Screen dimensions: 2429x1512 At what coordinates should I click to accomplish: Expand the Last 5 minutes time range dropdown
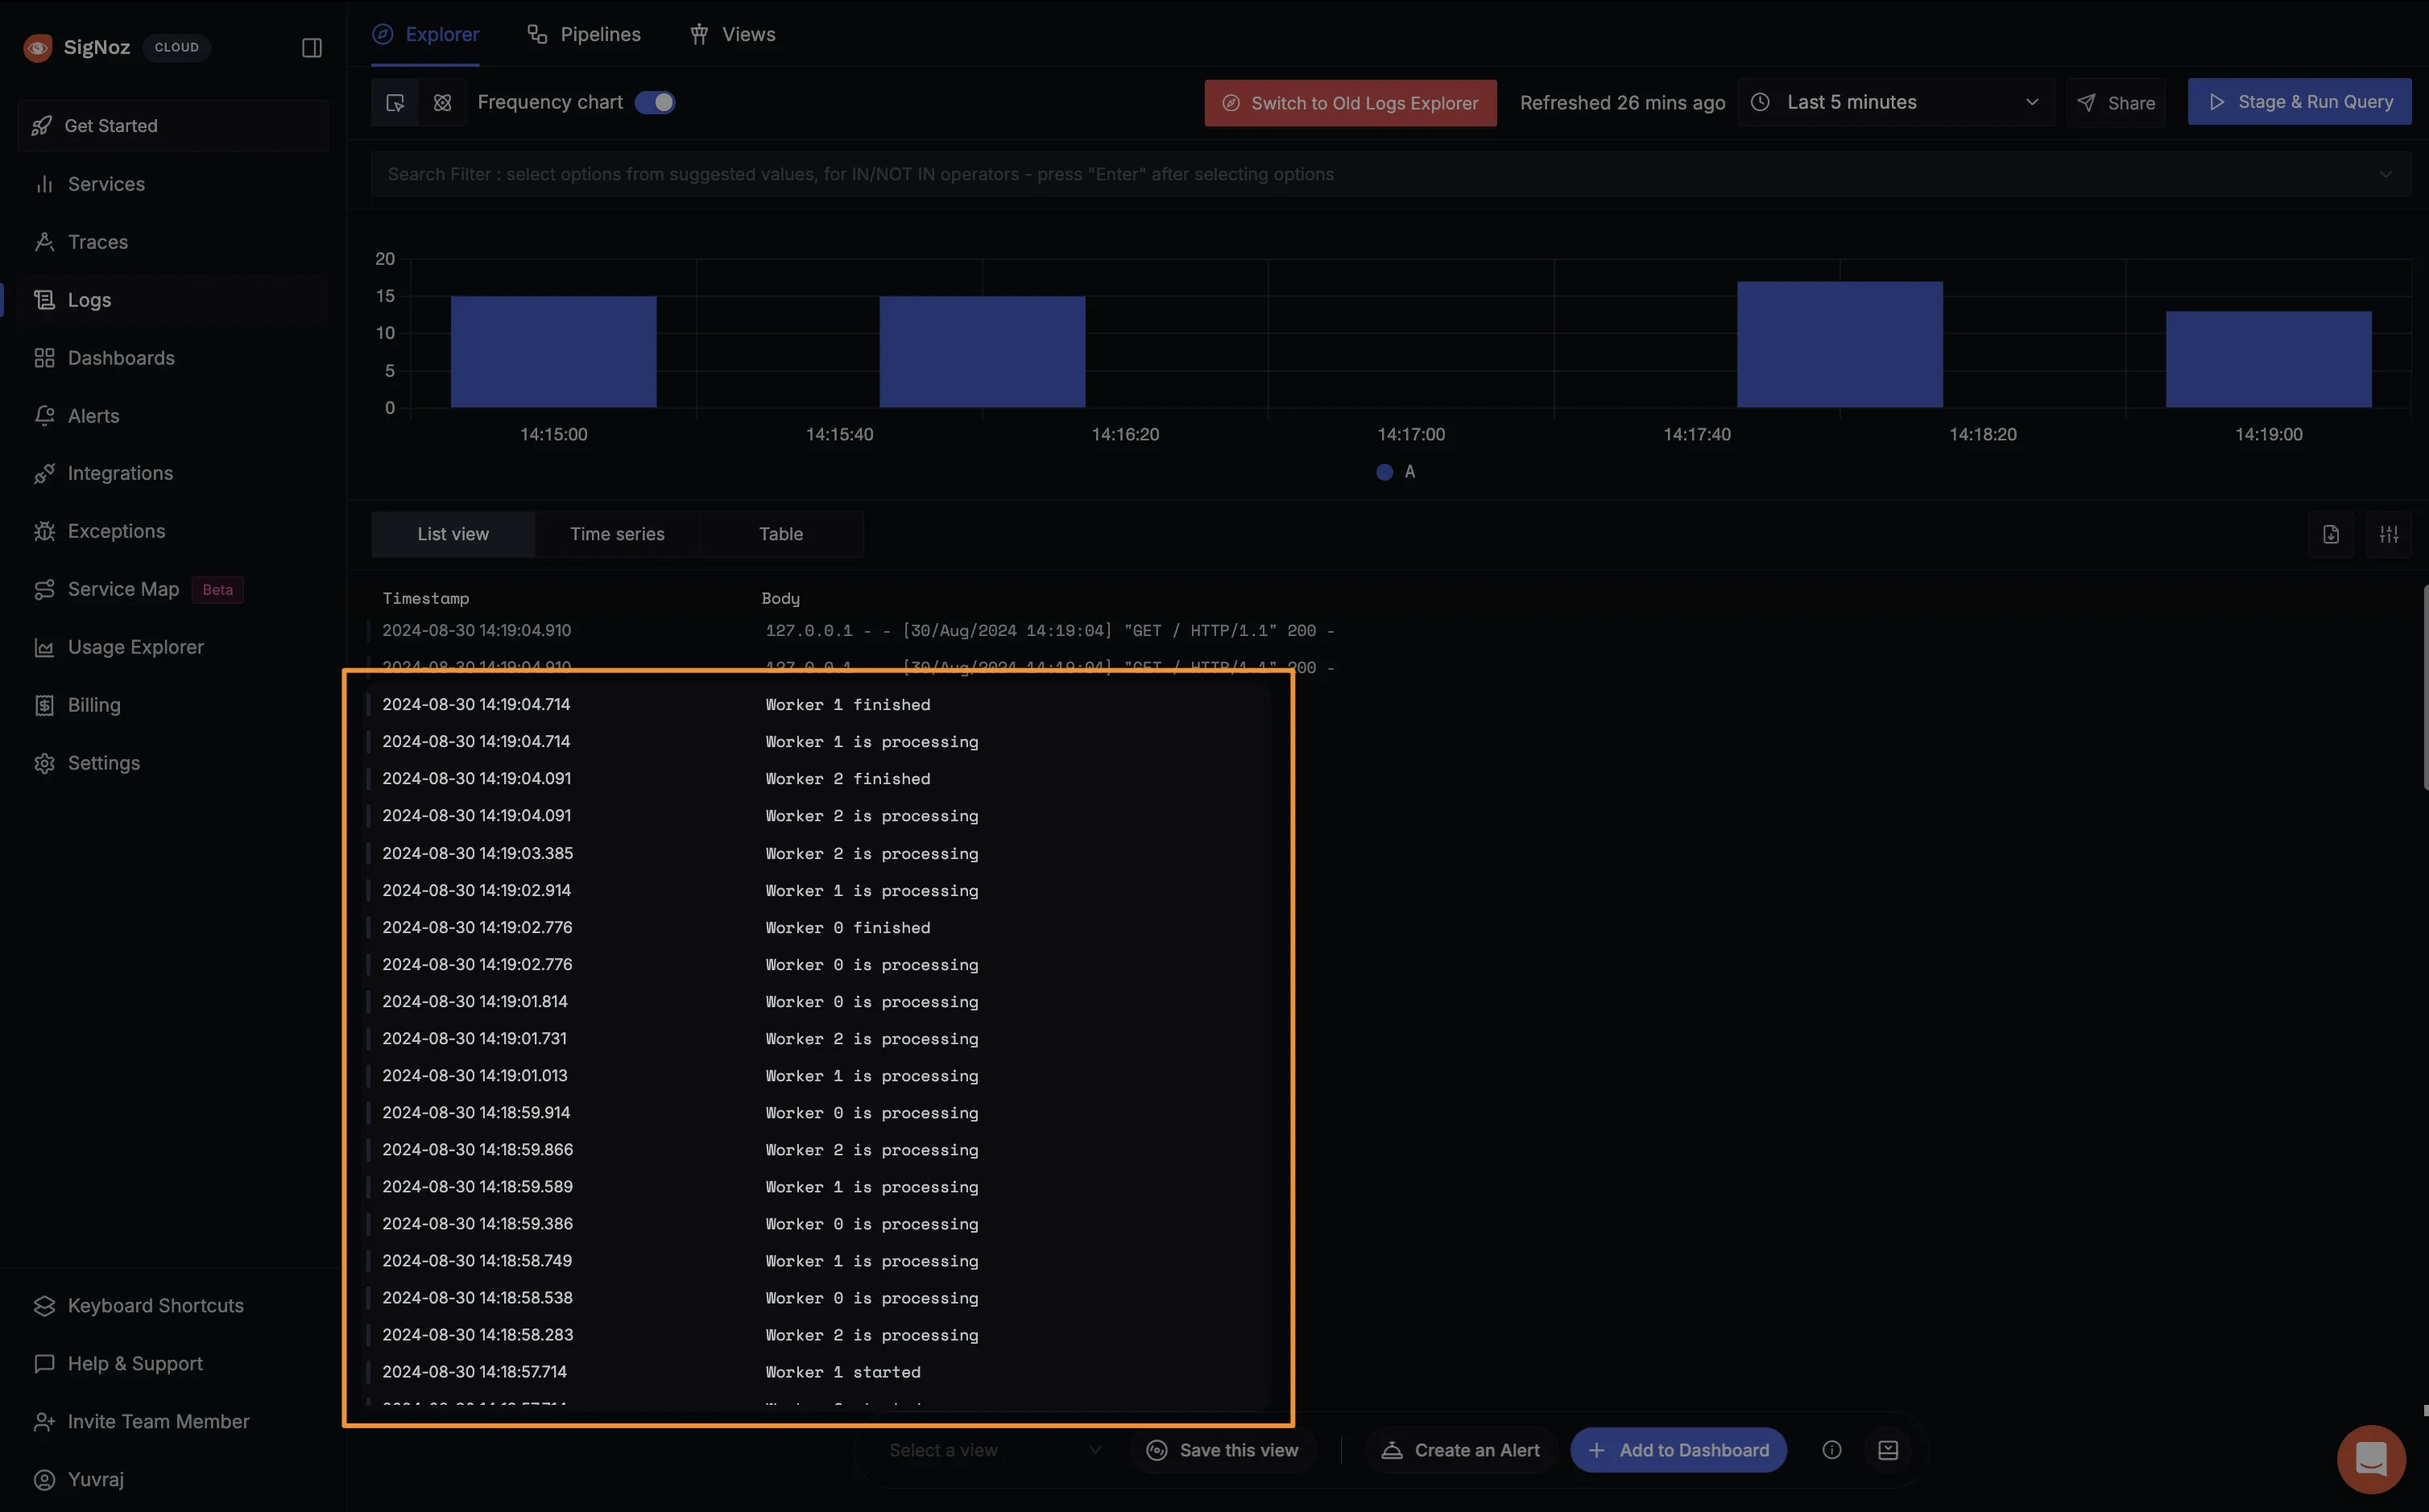click(1896, 103)
